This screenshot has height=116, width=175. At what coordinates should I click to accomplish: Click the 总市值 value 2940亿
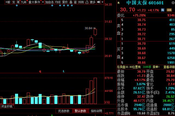click(140, 105)
